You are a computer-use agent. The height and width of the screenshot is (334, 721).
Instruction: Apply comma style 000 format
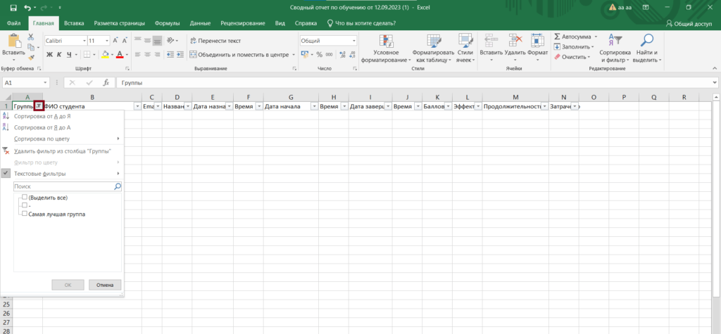[x=330, y=55]
